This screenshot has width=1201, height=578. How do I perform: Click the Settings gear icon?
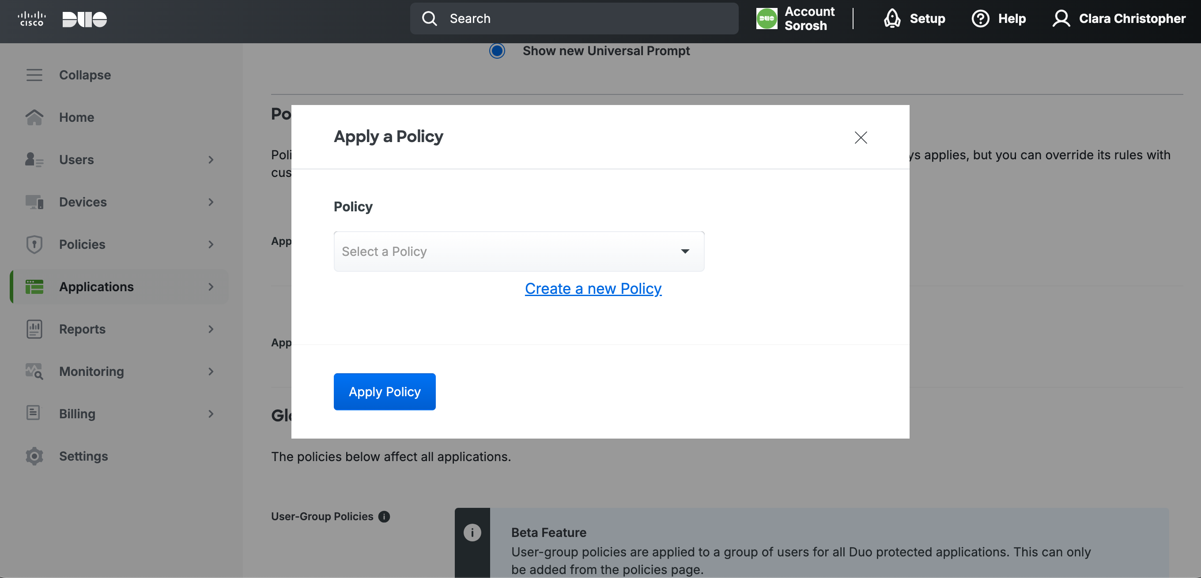(34, 456)
